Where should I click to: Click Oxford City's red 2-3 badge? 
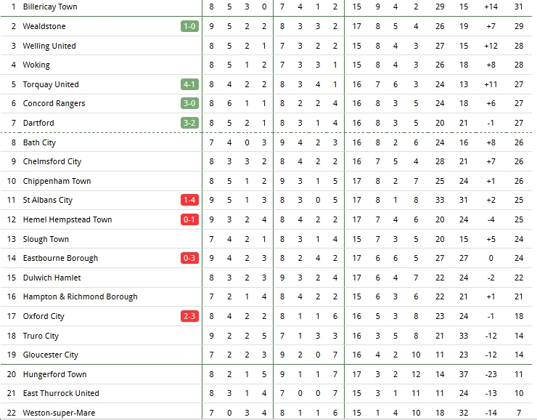[x=189, y=316]
